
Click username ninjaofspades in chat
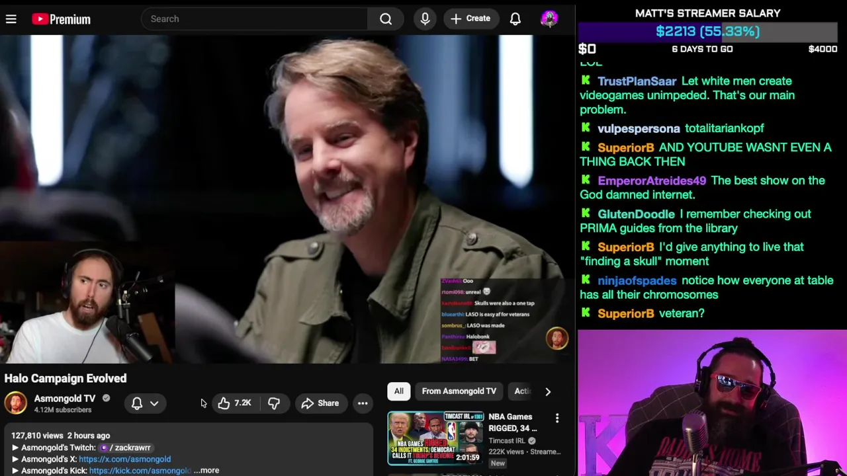[x=637, y=280]
